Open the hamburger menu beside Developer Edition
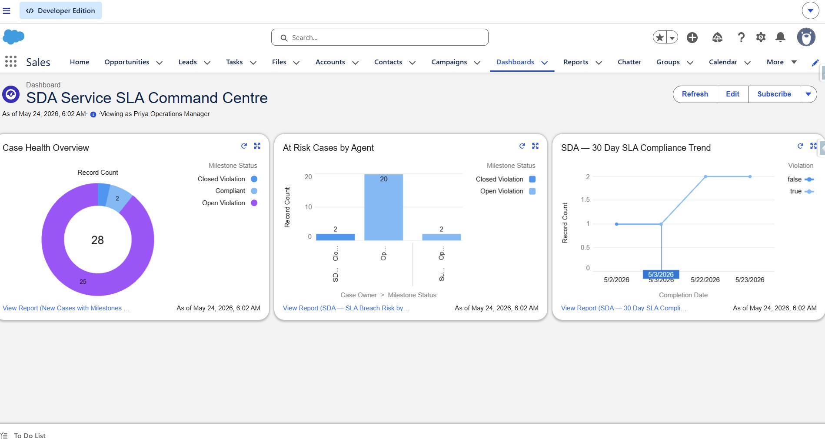The width and height of the screenshot is (825, 439). [x=7, y=10]
